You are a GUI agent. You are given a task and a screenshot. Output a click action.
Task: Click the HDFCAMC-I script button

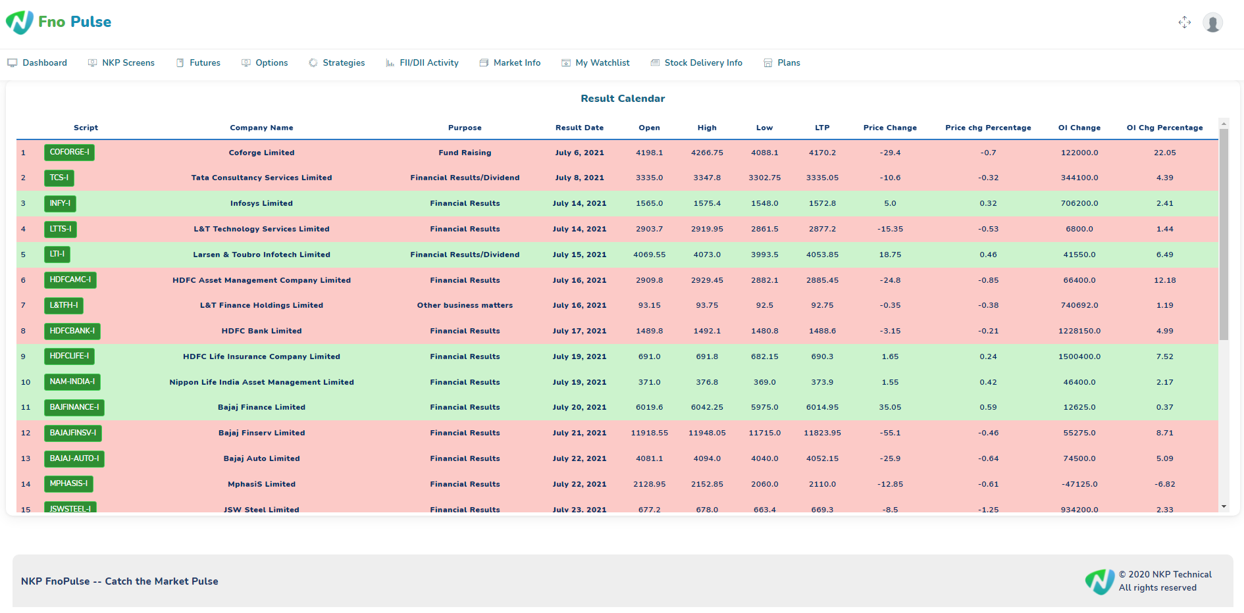[x=70, y=280]
